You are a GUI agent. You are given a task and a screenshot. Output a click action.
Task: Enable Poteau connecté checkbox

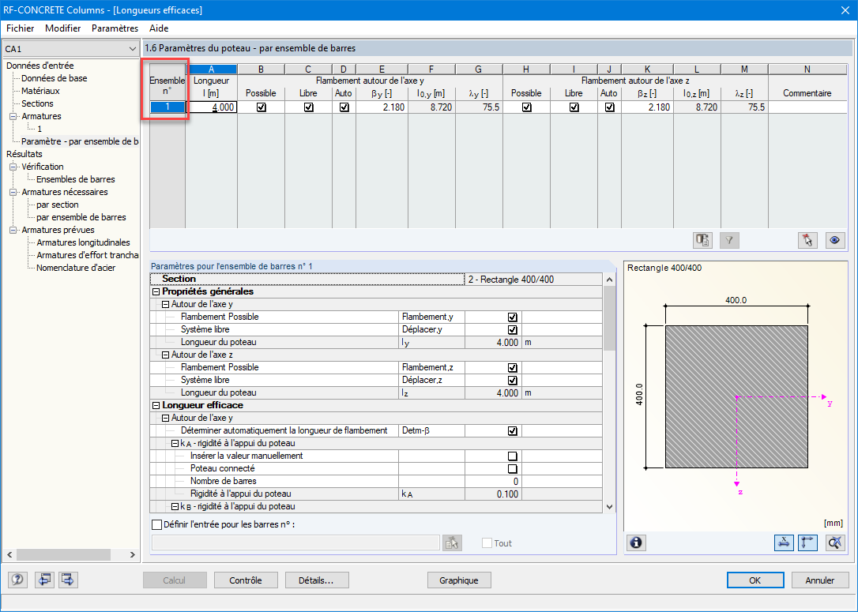click(x=512, y=469)
